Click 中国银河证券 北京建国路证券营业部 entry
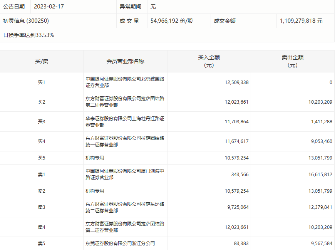The image size is (335, 252). [x=125, y=82]
